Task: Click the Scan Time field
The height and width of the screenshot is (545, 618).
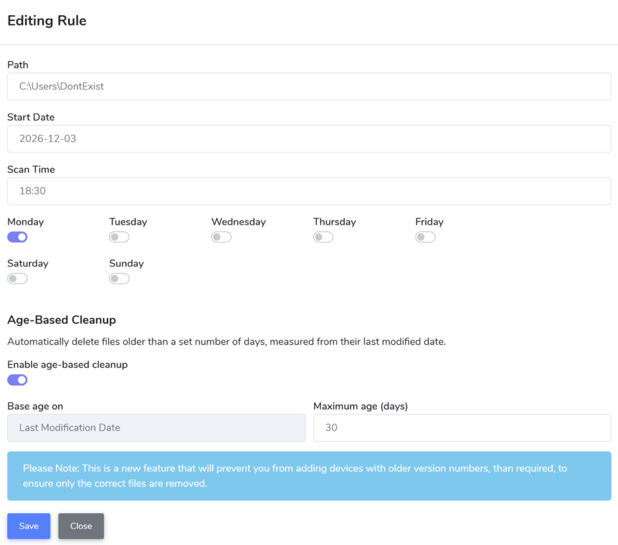Action: 309,191
